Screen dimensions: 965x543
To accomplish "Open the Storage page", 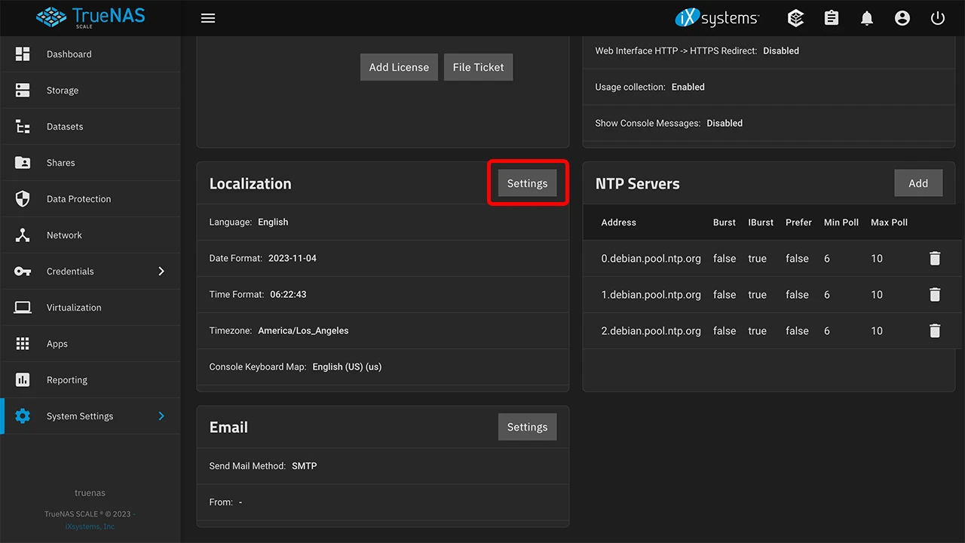I will (63, 90).
